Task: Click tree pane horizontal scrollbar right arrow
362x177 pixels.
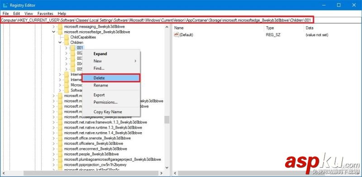Action: (x=162, y=173)
